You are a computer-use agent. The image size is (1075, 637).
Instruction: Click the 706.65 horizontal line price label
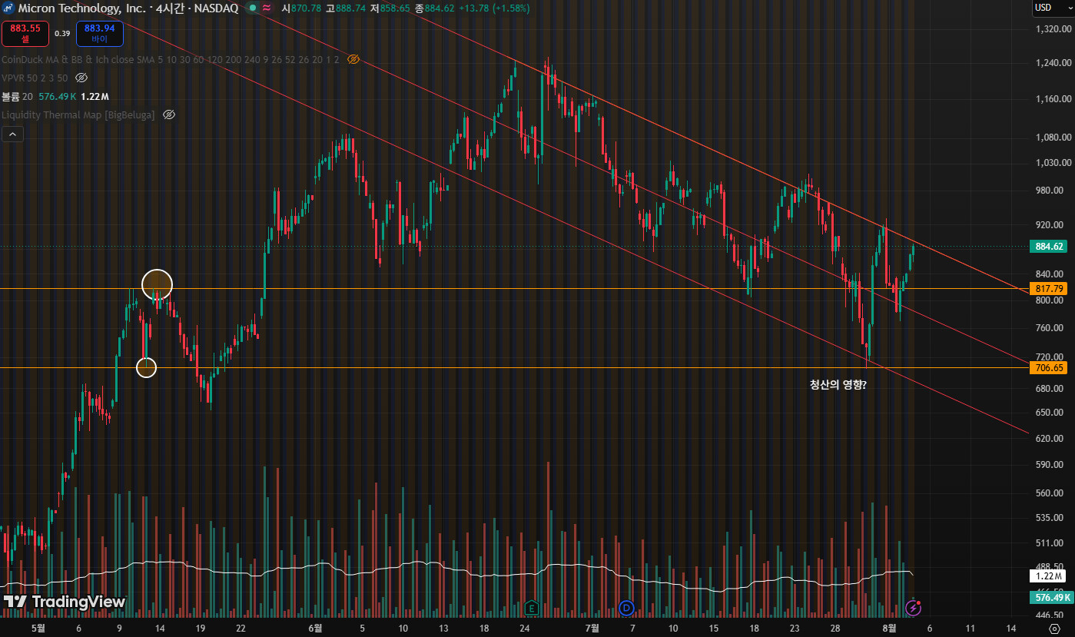coord(1050,368)
